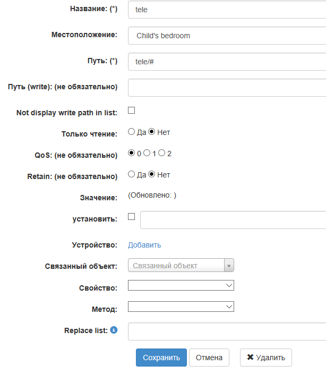326x374 pixels.
Task: Expand the Свойство dropdown
Action: tap(181, 286)
